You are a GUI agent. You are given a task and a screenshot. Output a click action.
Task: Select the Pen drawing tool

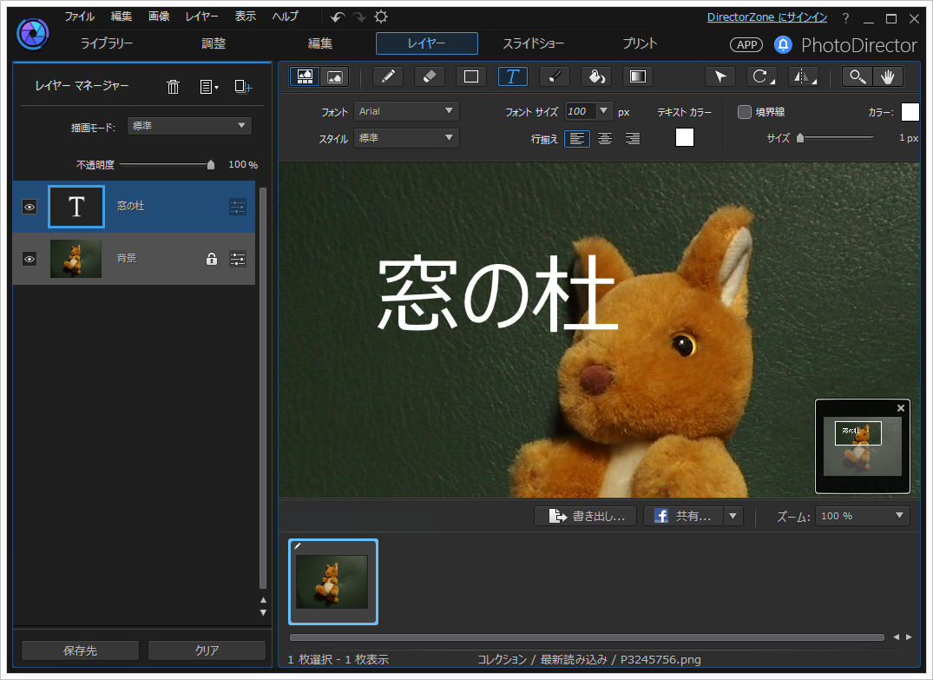click(x=387, y=76)
